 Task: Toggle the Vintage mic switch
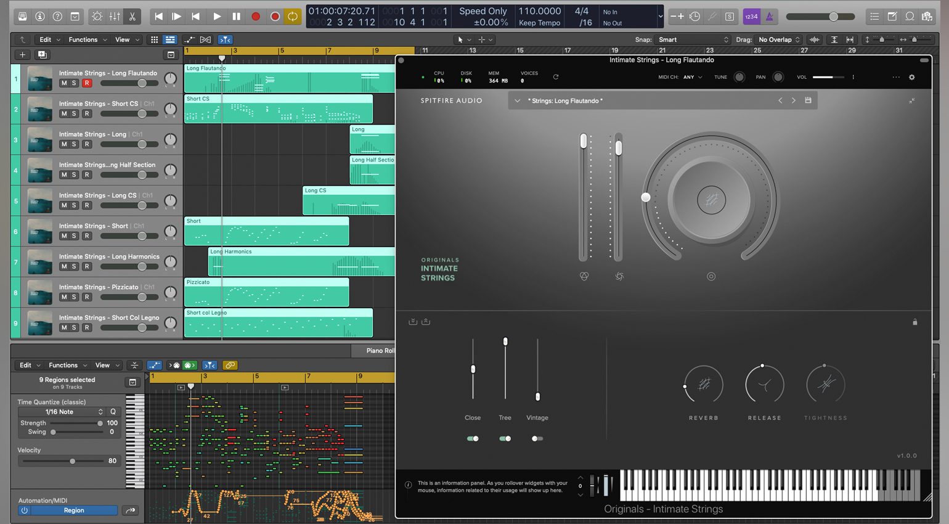(537, 438)
